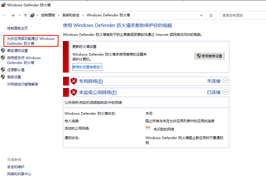Select 专用网络(R) heading
The width and height of the screenshot is (266, 181).
point(91,81)
